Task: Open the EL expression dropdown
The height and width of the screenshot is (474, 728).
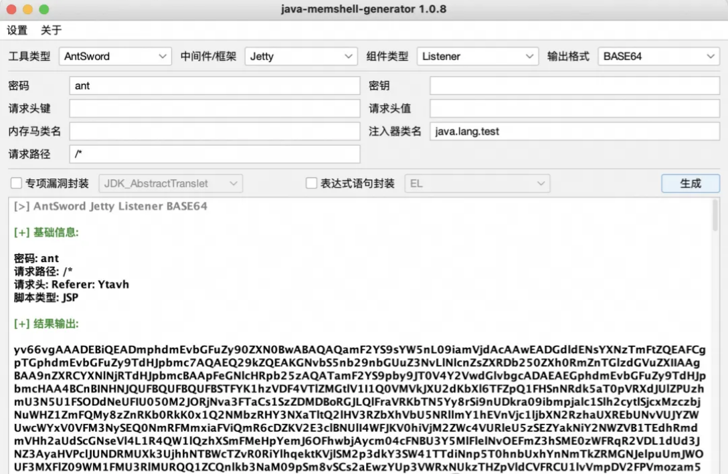Action: point(477,184)
